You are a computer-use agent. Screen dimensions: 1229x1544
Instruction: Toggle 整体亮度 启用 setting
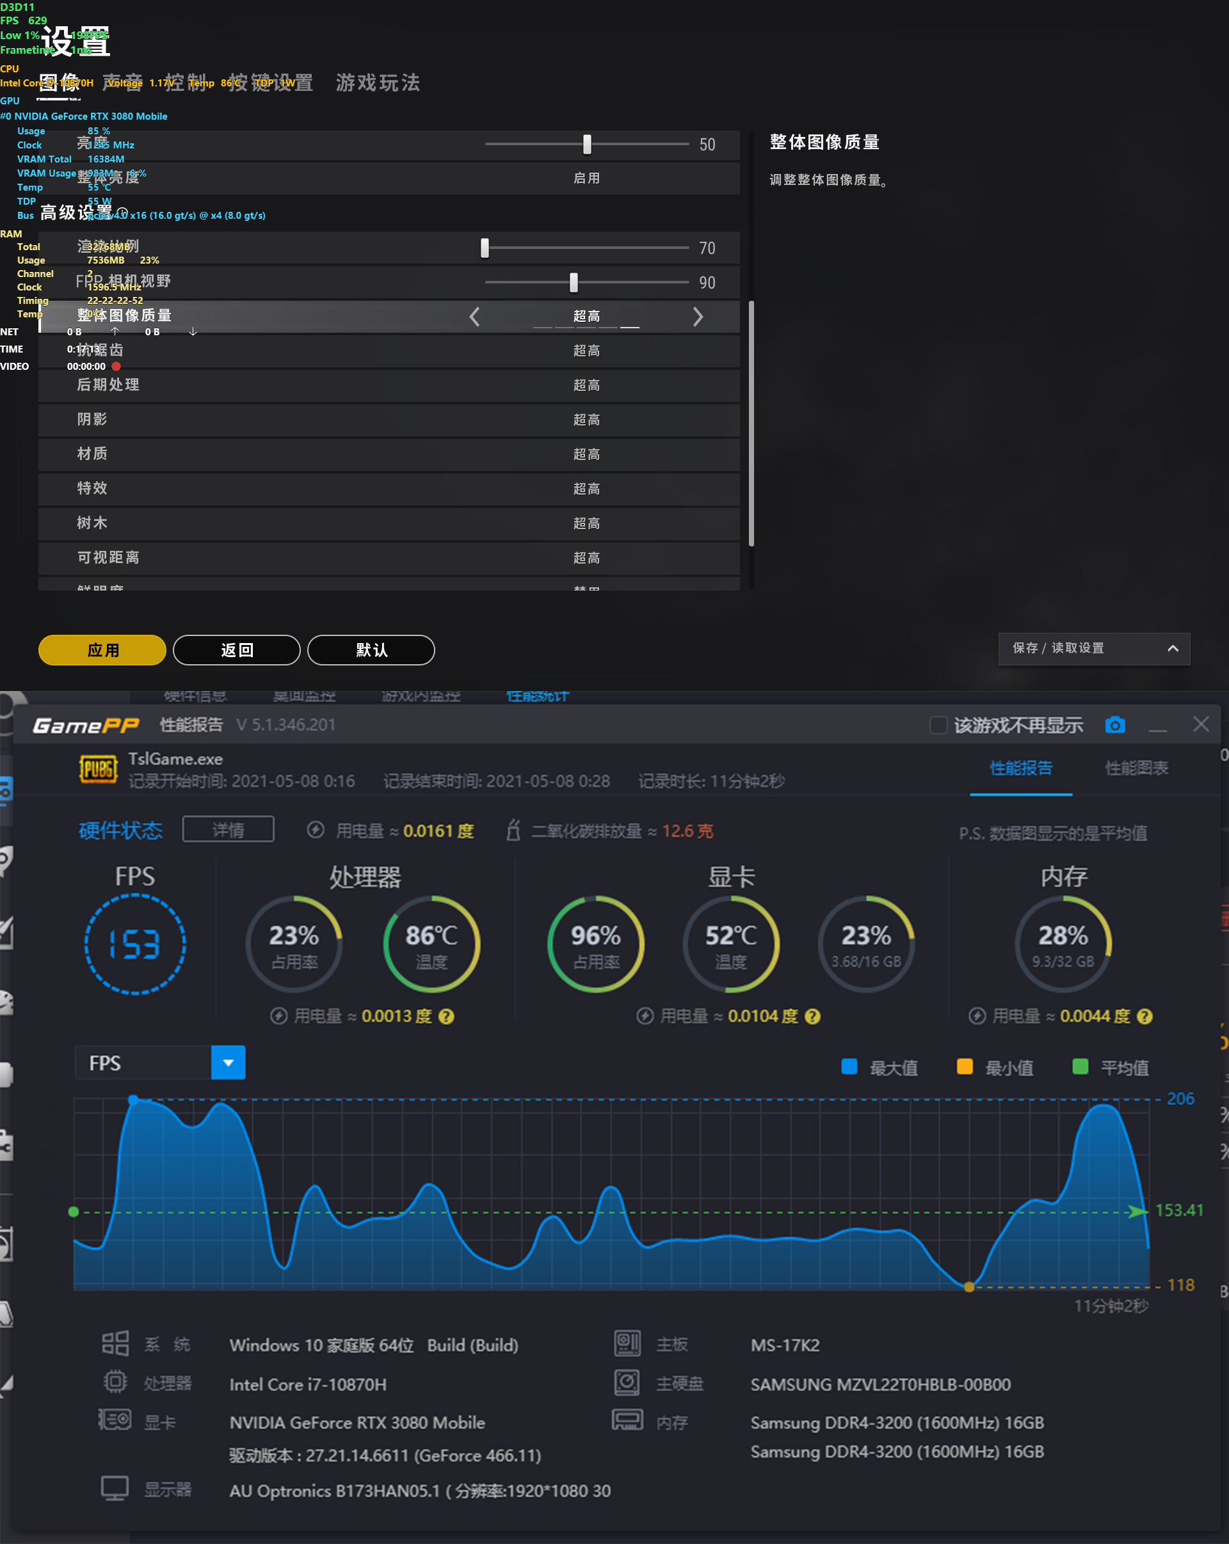coord(586,179)
